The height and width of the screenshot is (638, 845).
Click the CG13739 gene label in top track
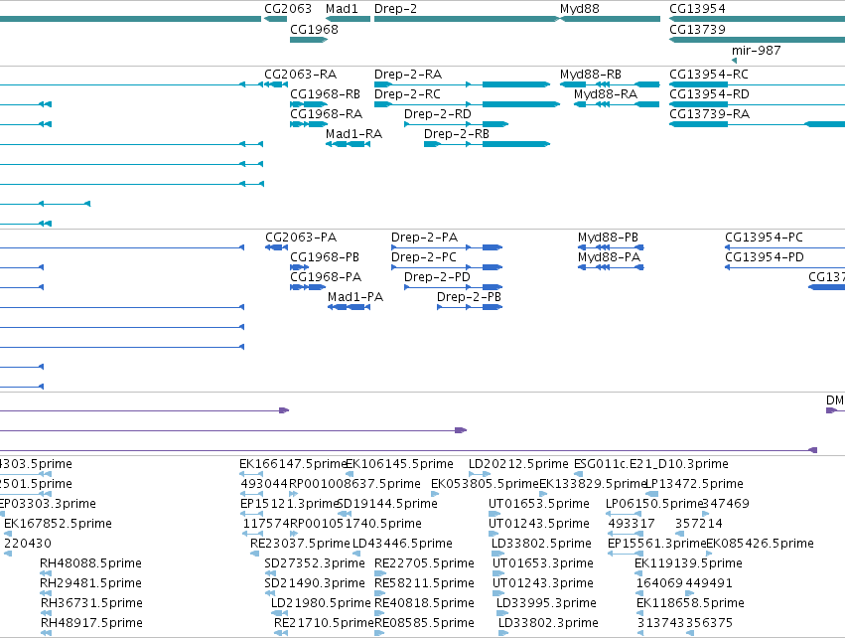click(697, 30)
